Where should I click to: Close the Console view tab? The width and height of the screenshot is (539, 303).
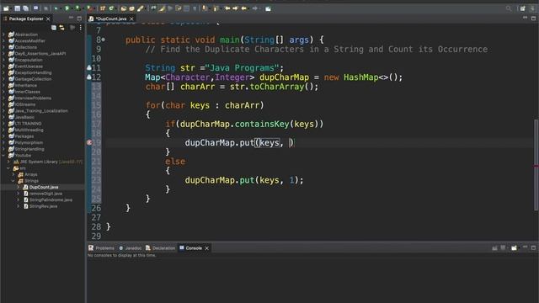(x=206, y=248)
